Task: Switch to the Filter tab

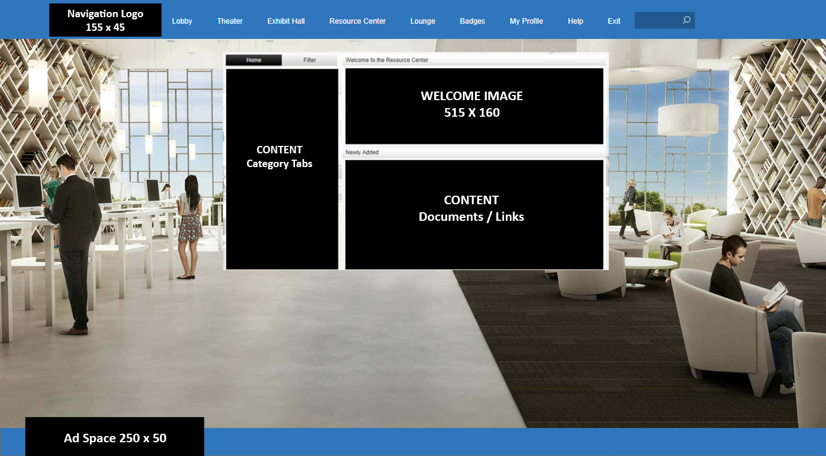Action: point(310,60)
